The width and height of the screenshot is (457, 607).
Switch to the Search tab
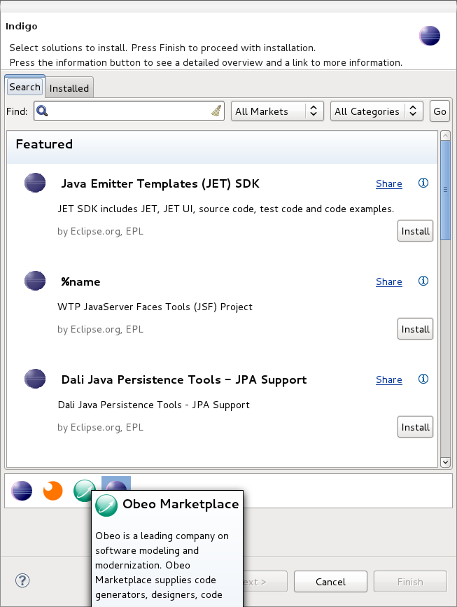pos(24,87)
